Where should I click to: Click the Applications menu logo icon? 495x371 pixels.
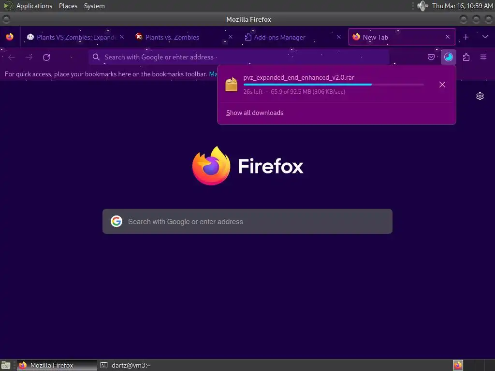[8, 6]
